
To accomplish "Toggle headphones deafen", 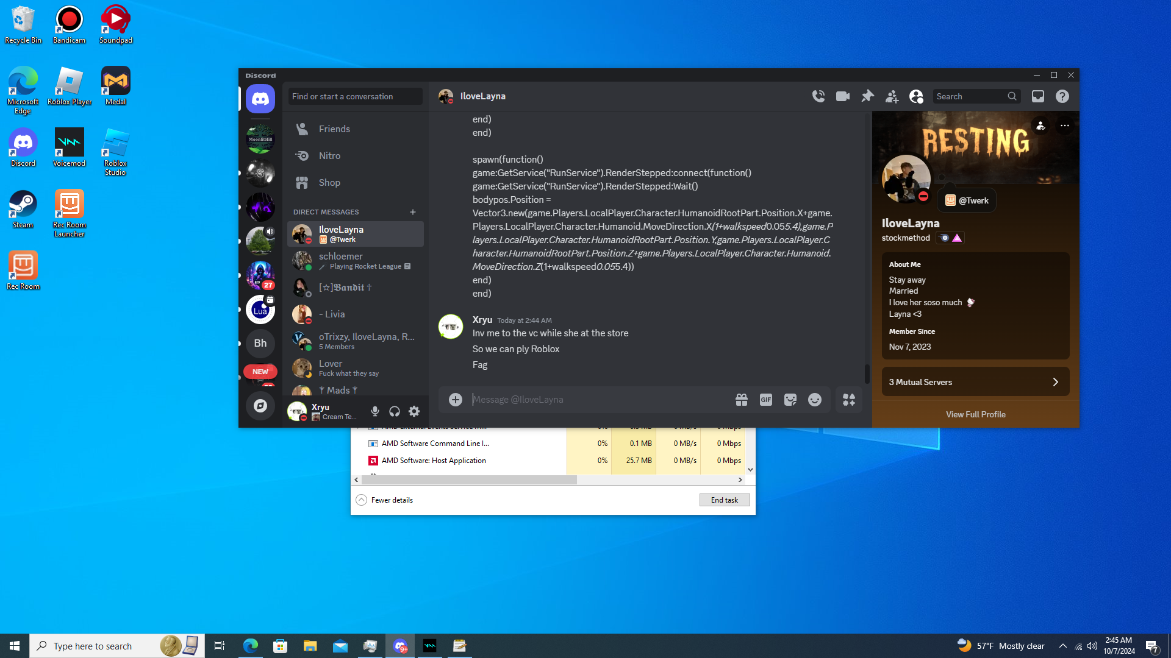I will tap(395, 412).
